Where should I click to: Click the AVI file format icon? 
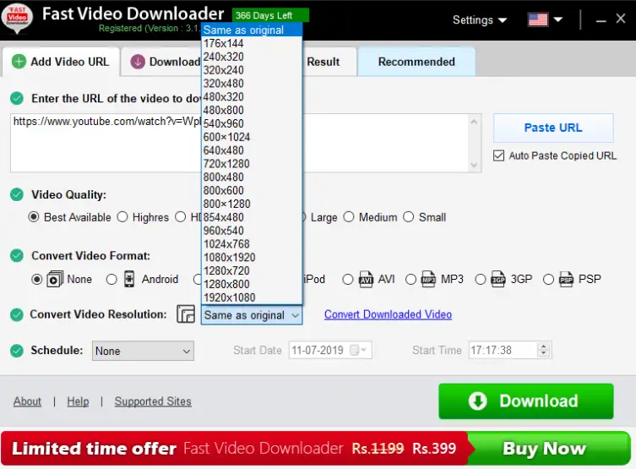pos(366,279)
